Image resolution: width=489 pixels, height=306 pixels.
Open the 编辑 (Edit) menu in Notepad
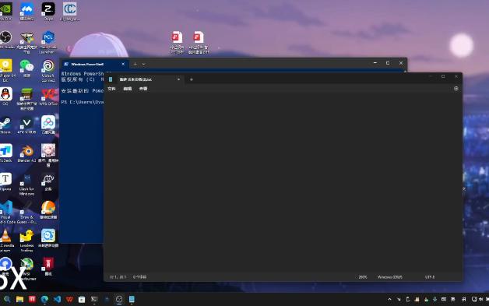pos(127,89)
